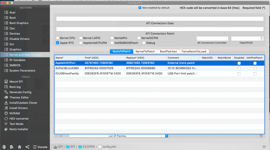Remove selected patch with minus button
The width and height of the screenshot is (270, 150).
click(x=56, y=136)
